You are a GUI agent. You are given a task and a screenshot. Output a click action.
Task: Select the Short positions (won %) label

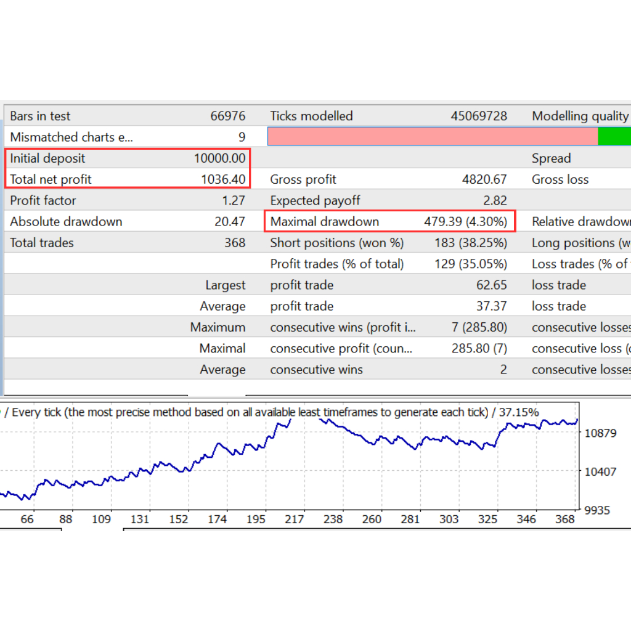click(336, 243)
